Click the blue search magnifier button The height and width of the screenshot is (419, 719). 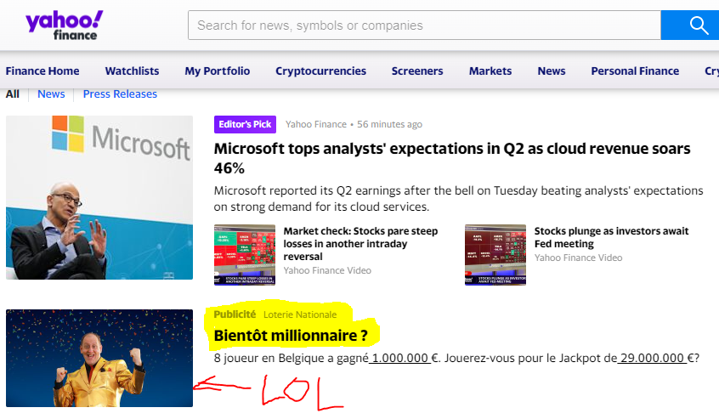[x=689, y=25]
